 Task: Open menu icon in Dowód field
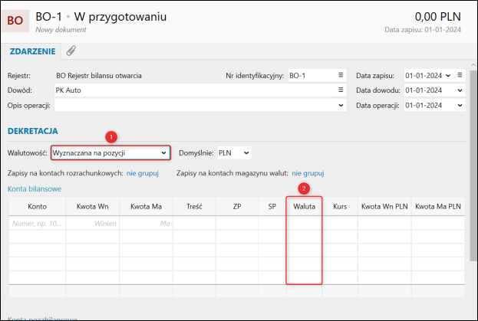341,90
